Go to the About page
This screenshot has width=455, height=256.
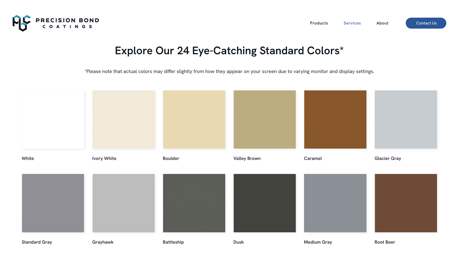pyautogui.click(x=382, y=23)
